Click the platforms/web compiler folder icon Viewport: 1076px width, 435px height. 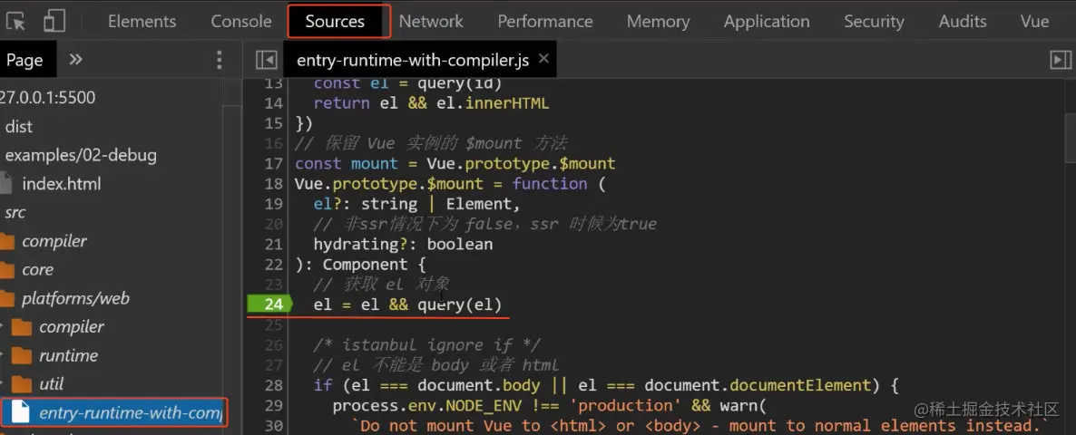coord(22,327)
